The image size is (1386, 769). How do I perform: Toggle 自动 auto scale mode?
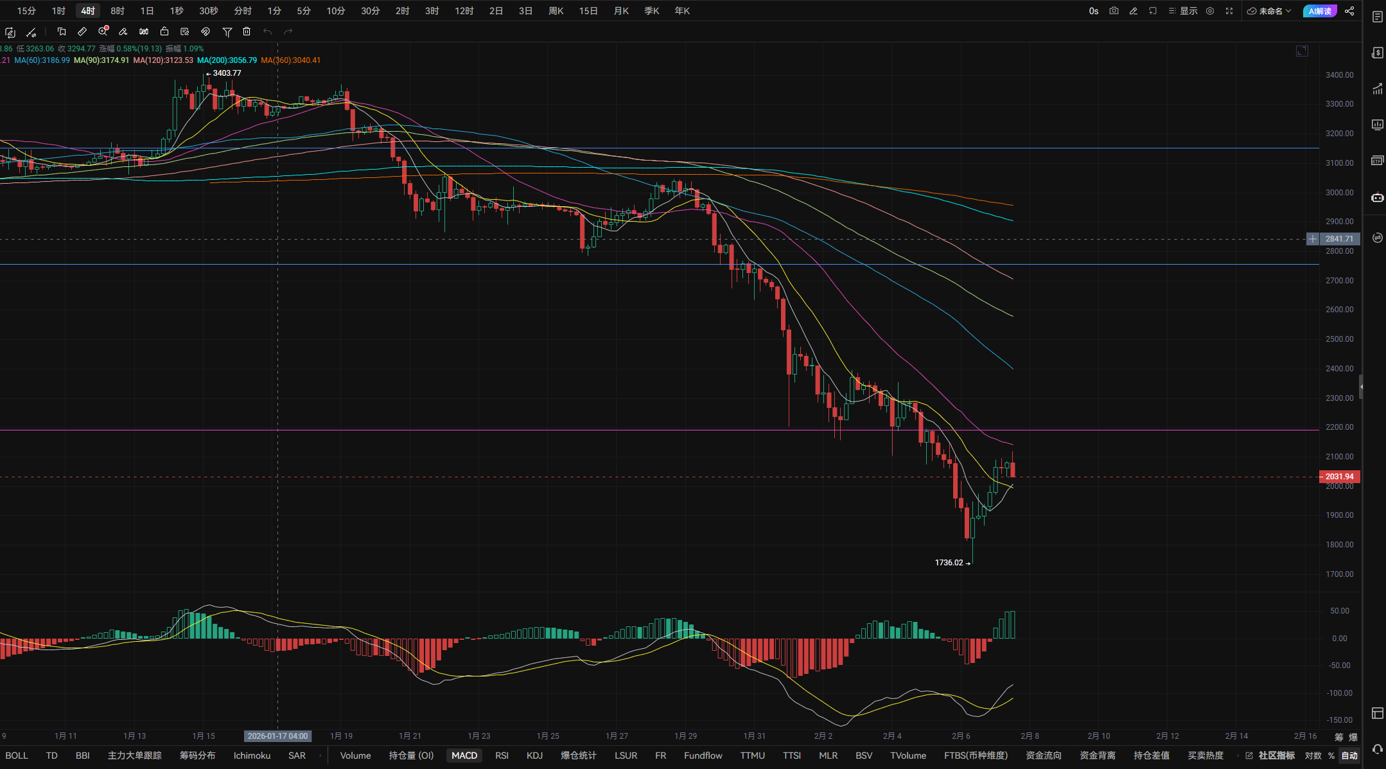pos(1349,756)
